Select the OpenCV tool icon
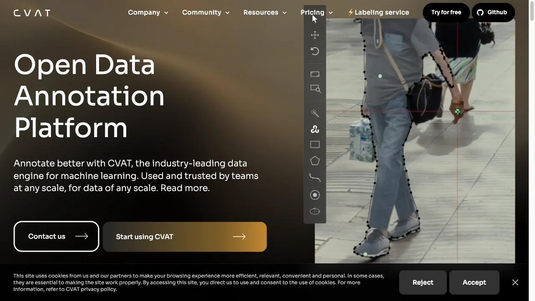The height and width of the screenshot is (301, 535). click(x=315, y=129)
